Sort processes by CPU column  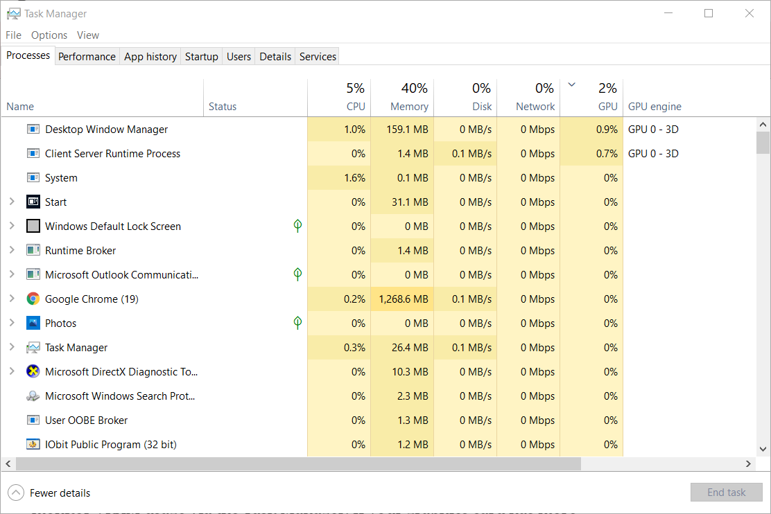339,98
